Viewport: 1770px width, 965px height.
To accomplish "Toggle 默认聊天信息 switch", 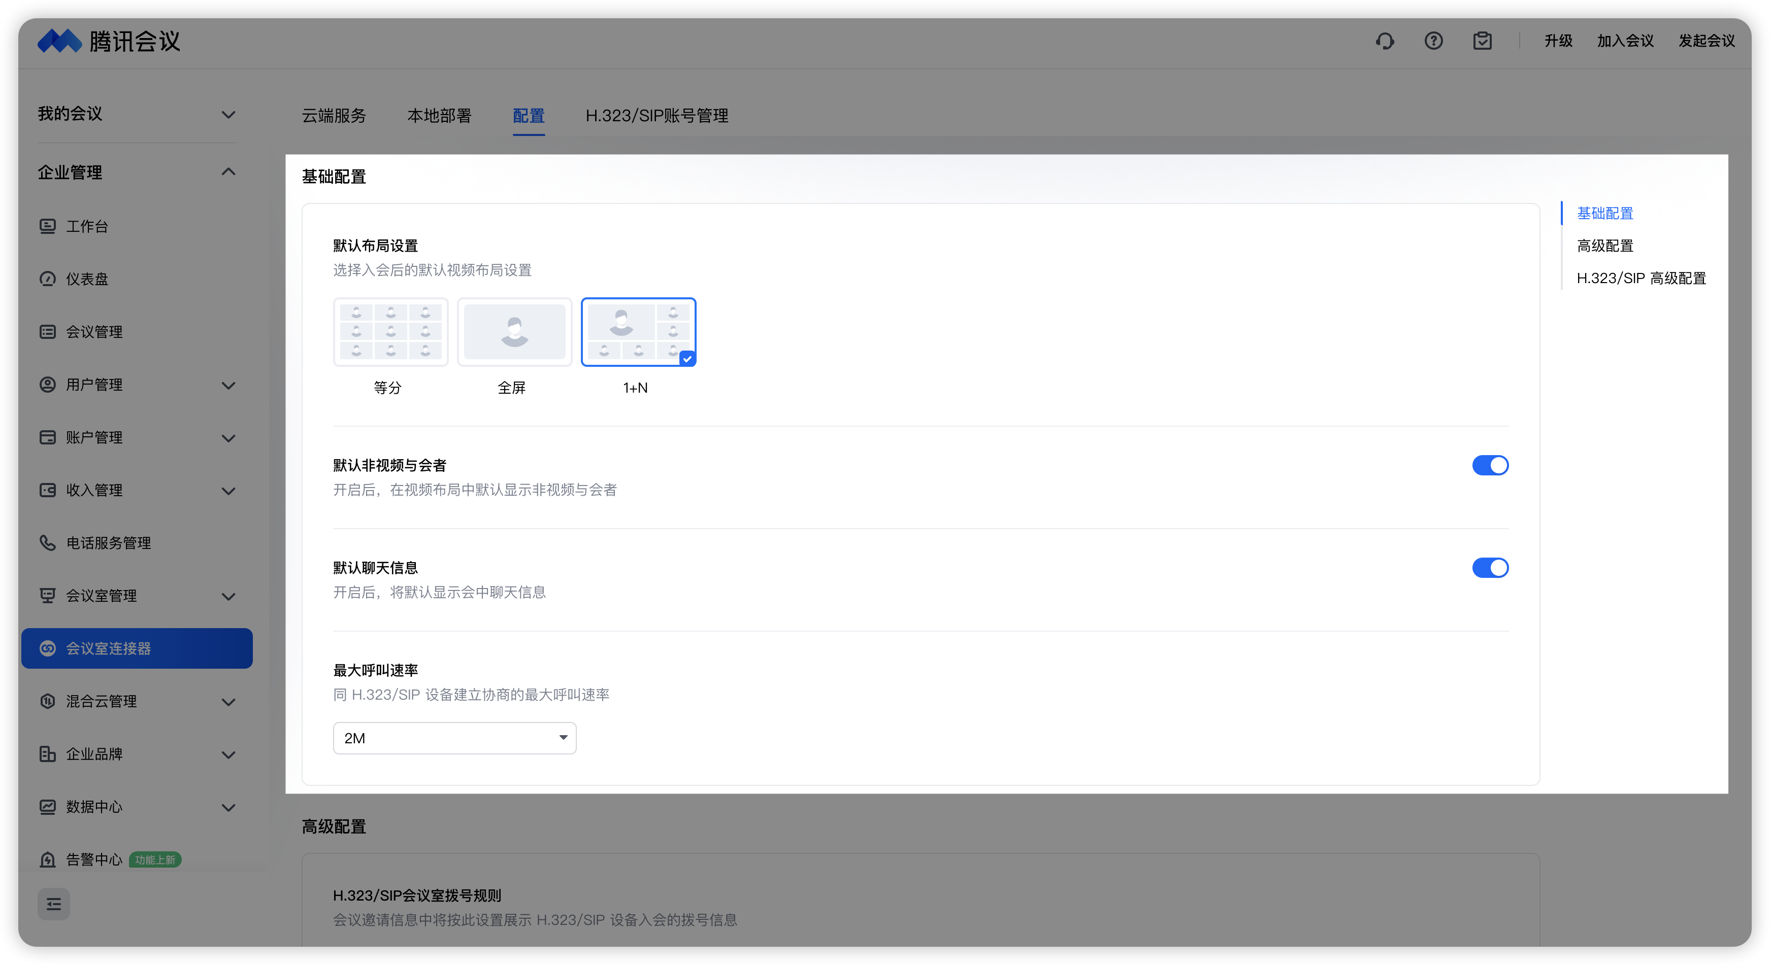I will (1490, 568).
